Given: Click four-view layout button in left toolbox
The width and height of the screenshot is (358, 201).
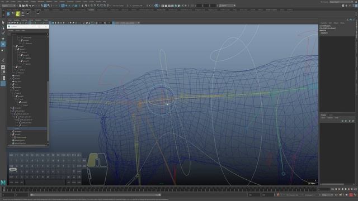Looking at the screenshot, I should (3, 73).
